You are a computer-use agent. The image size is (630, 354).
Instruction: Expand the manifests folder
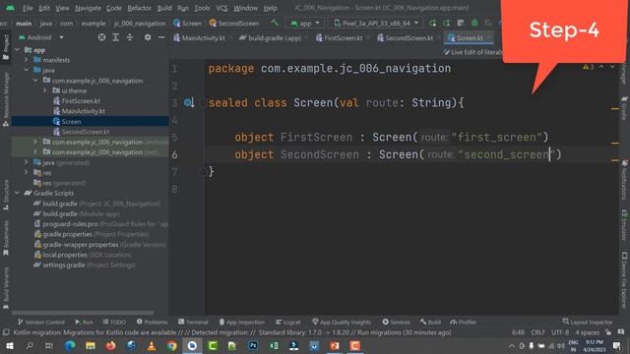pyautogui.click(x=27, y=60)
